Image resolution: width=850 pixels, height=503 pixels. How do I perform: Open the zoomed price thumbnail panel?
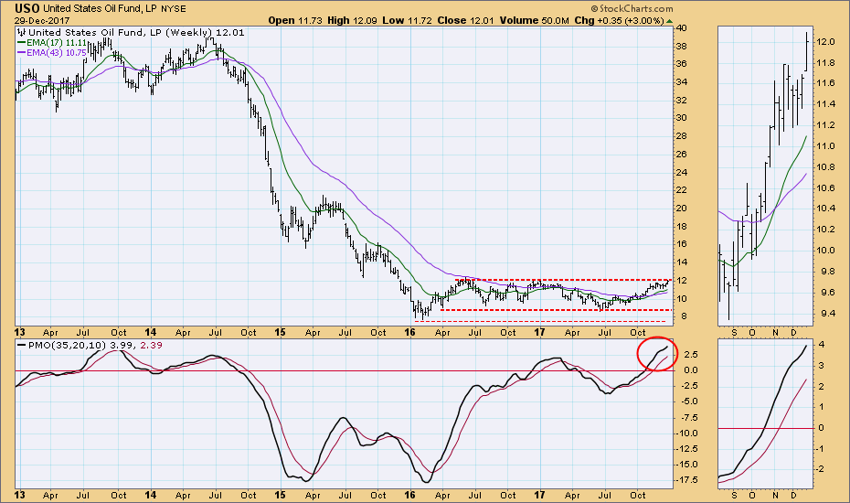coord(763,174)
